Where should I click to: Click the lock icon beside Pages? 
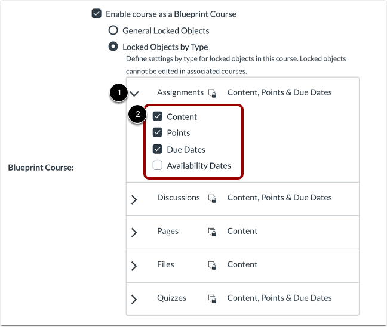[212, 232]
